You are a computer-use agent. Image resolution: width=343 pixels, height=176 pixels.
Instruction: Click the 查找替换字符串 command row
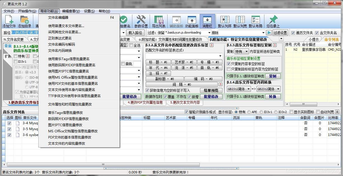pos(313,50)
